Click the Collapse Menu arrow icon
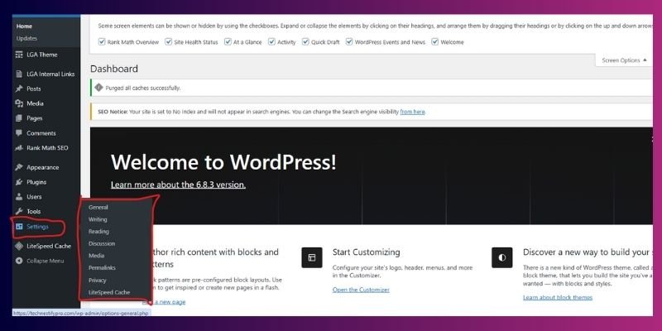The width and height of the screenshot is (662, 331). click(18, 261)
